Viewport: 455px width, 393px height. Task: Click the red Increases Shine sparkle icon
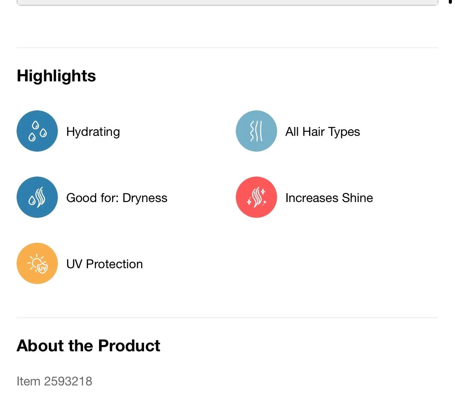click(256, 197)
